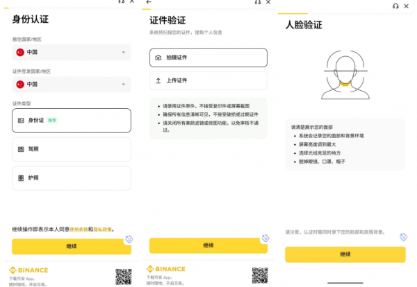Click the text 屏幕亮度调到最大
The image size is (417, 287).
tap(318, 145)
